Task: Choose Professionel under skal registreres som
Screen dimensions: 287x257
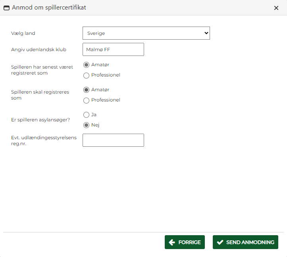Action: coord(86,100)
